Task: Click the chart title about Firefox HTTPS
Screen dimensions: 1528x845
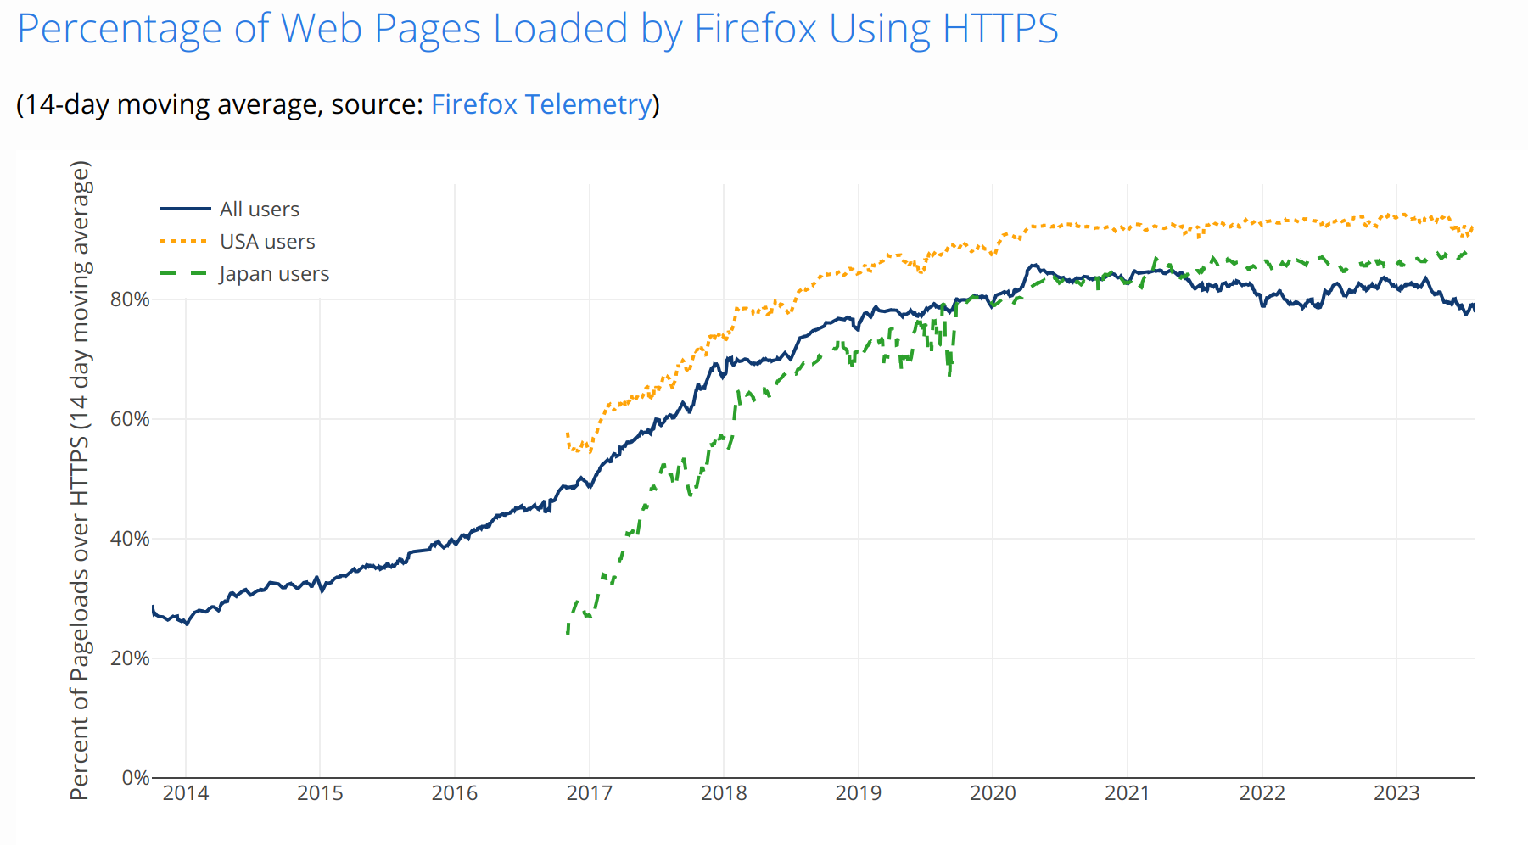Action: pyautogui.click(x=537, y=29)
